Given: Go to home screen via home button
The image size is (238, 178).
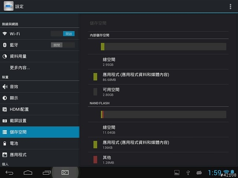Looking at the screenshot, I should pyautogui.click(x=28, y=172).
